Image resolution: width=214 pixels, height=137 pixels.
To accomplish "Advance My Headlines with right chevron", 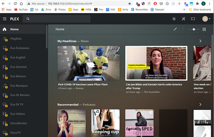I will [200, 41].
